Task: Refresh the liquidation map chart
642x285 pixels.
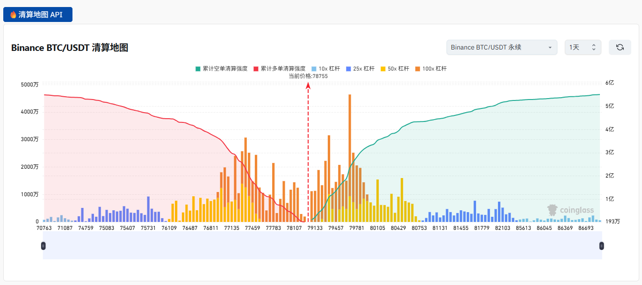Action: [x=620, y=47]
